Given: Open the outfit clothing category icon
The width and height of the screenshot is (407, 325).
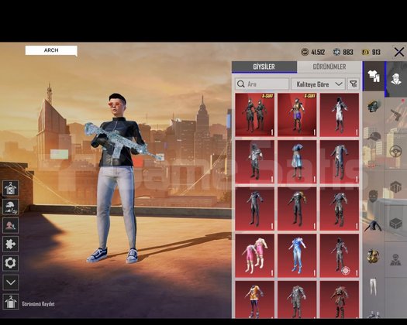Looking at the screenshot, I should point(374,76).
